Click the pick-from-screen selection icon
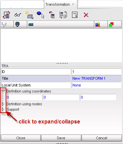123x144 pixels. point(41,15)
